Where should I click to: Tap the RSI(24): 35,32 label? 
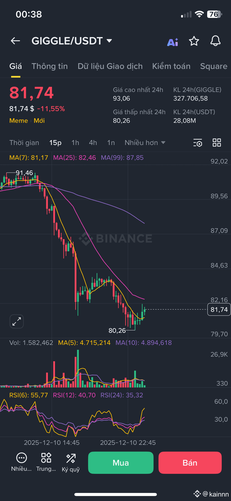tap(122, 395)
